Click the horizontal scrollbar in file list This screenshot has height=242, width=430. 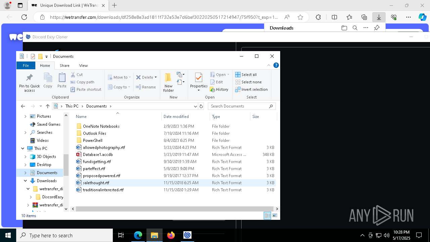tap(175, 209)
